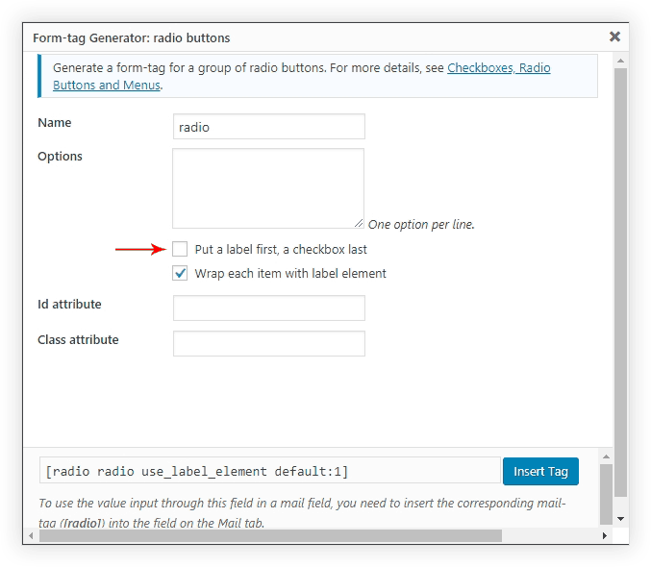Click the 'Wrap each item with label element' text
Screen dimensions: 651x567
tap(290, 274)
